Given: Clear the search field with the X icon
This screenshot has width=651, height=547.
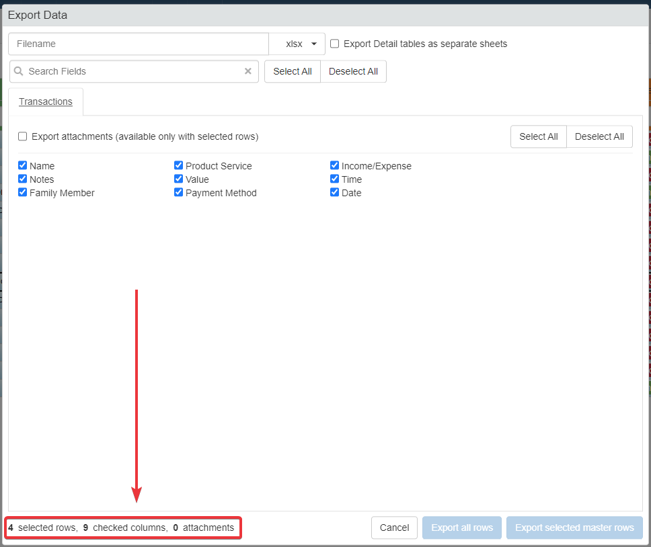Looking at the screenshot, I should click(247, 71).
